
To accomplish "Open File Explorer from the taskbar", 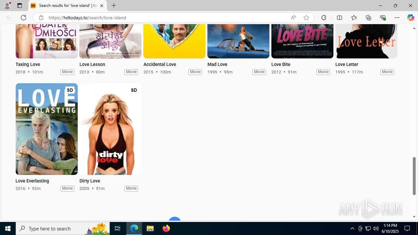I will click(x=150, y=228).
